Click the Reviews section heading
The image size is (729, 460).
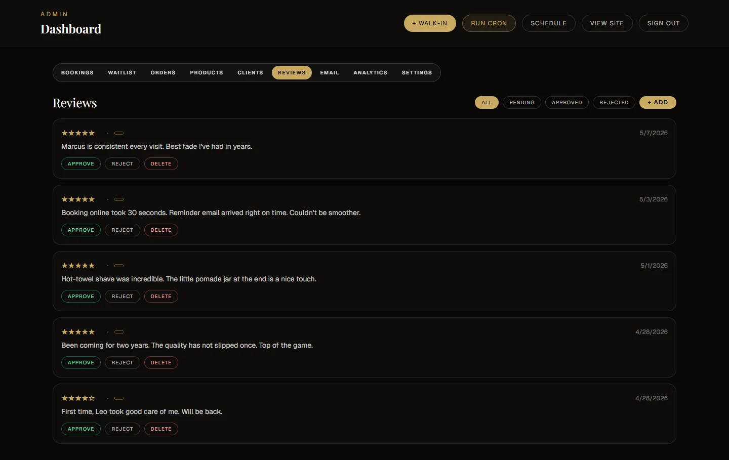tap(75, 103)
